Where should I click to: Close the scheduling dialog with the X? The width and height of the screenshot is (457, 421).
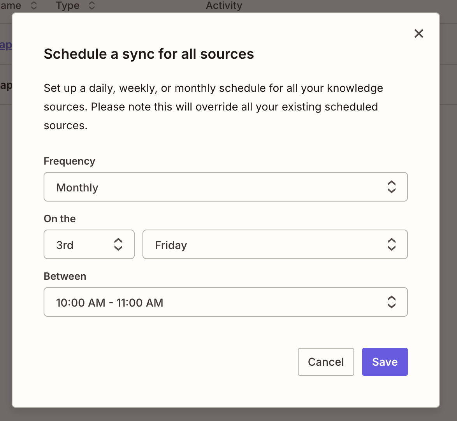(x=418, y=33)
